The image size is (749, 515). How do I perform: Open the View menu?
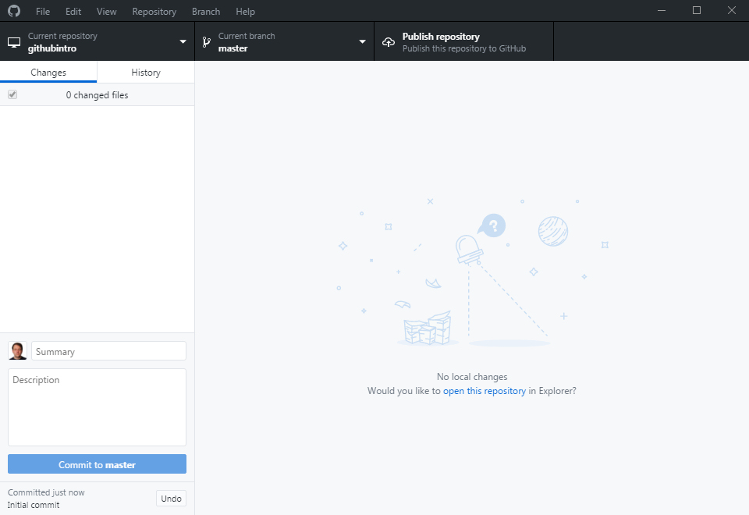click(106, 12)
